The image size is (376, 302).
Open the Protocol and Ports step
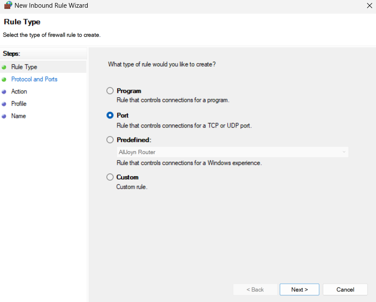(x=34, y=79)
